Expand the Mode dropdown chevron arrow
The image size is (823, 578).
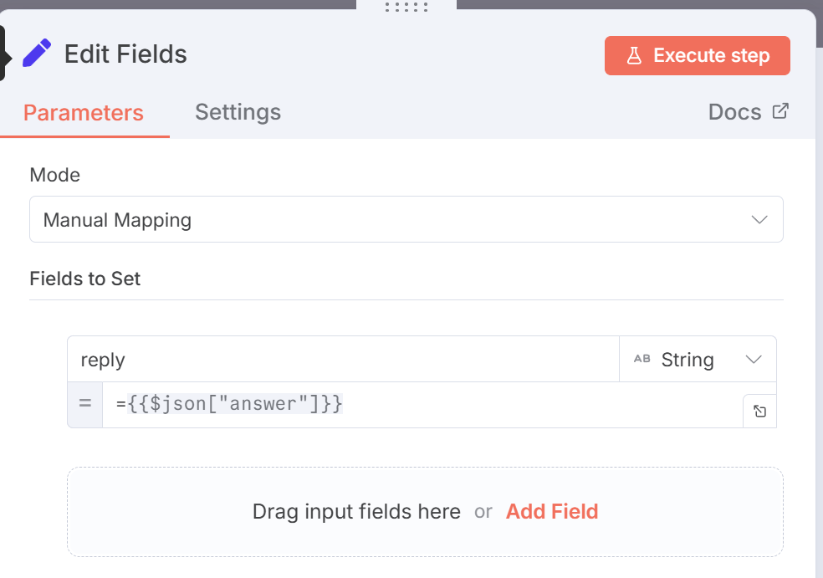click(x=759, y=220)
